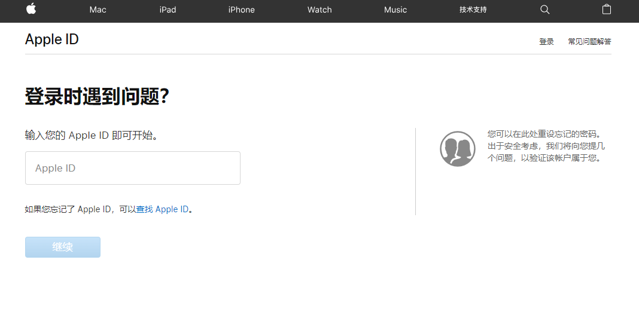This screenshot has height=333, width=639.
Task: Click the two-person account silhouette icon
Action: tap(458, 149)
